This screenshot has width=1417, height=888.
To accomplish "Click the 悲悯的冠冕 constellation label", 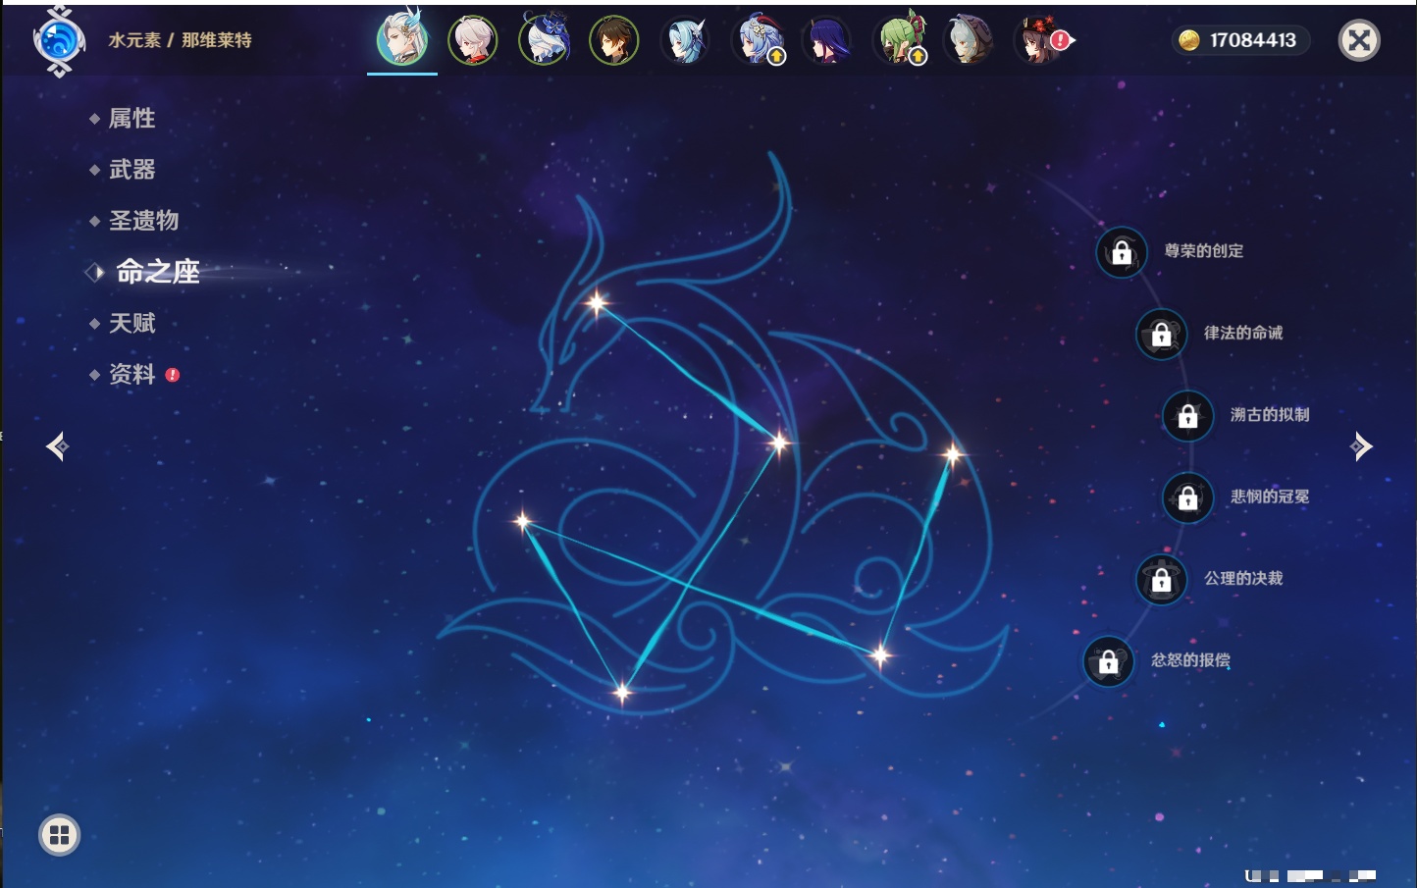I will [1270, 496].
